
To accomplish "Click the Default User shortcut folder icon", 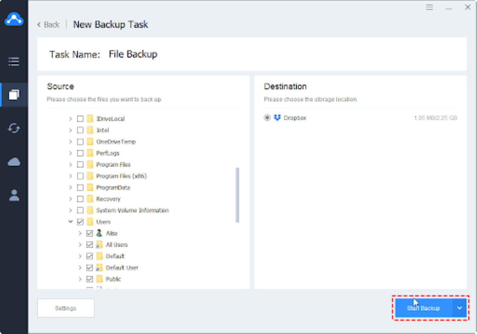I will click(99, 268).
